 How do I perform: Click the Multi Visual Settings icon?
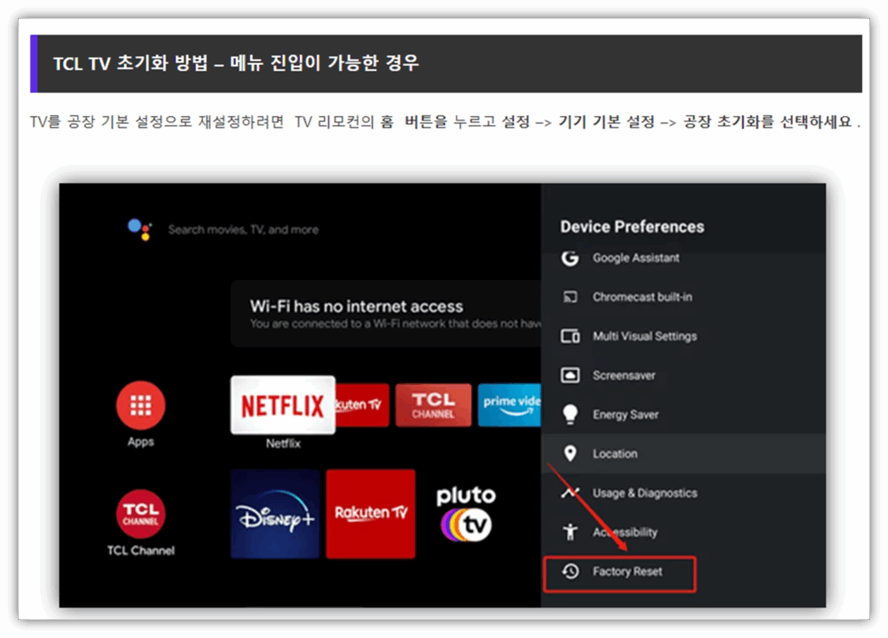pos(570,336)
